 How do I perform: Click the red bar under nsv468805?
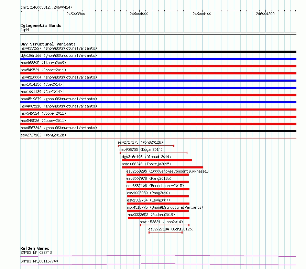click(x=158, y=66)
